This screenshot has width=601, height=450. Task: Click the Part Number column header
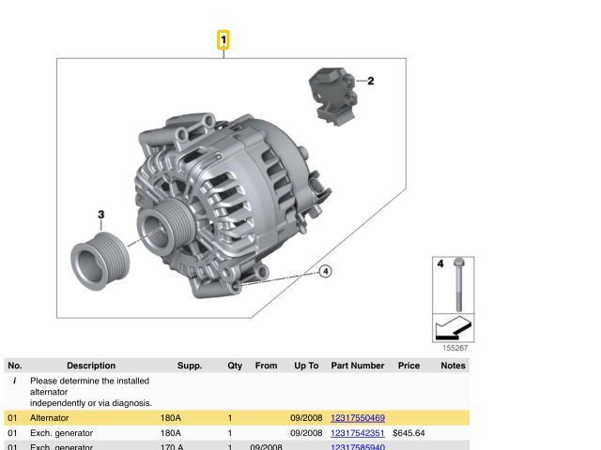click(x=358, y=366)
